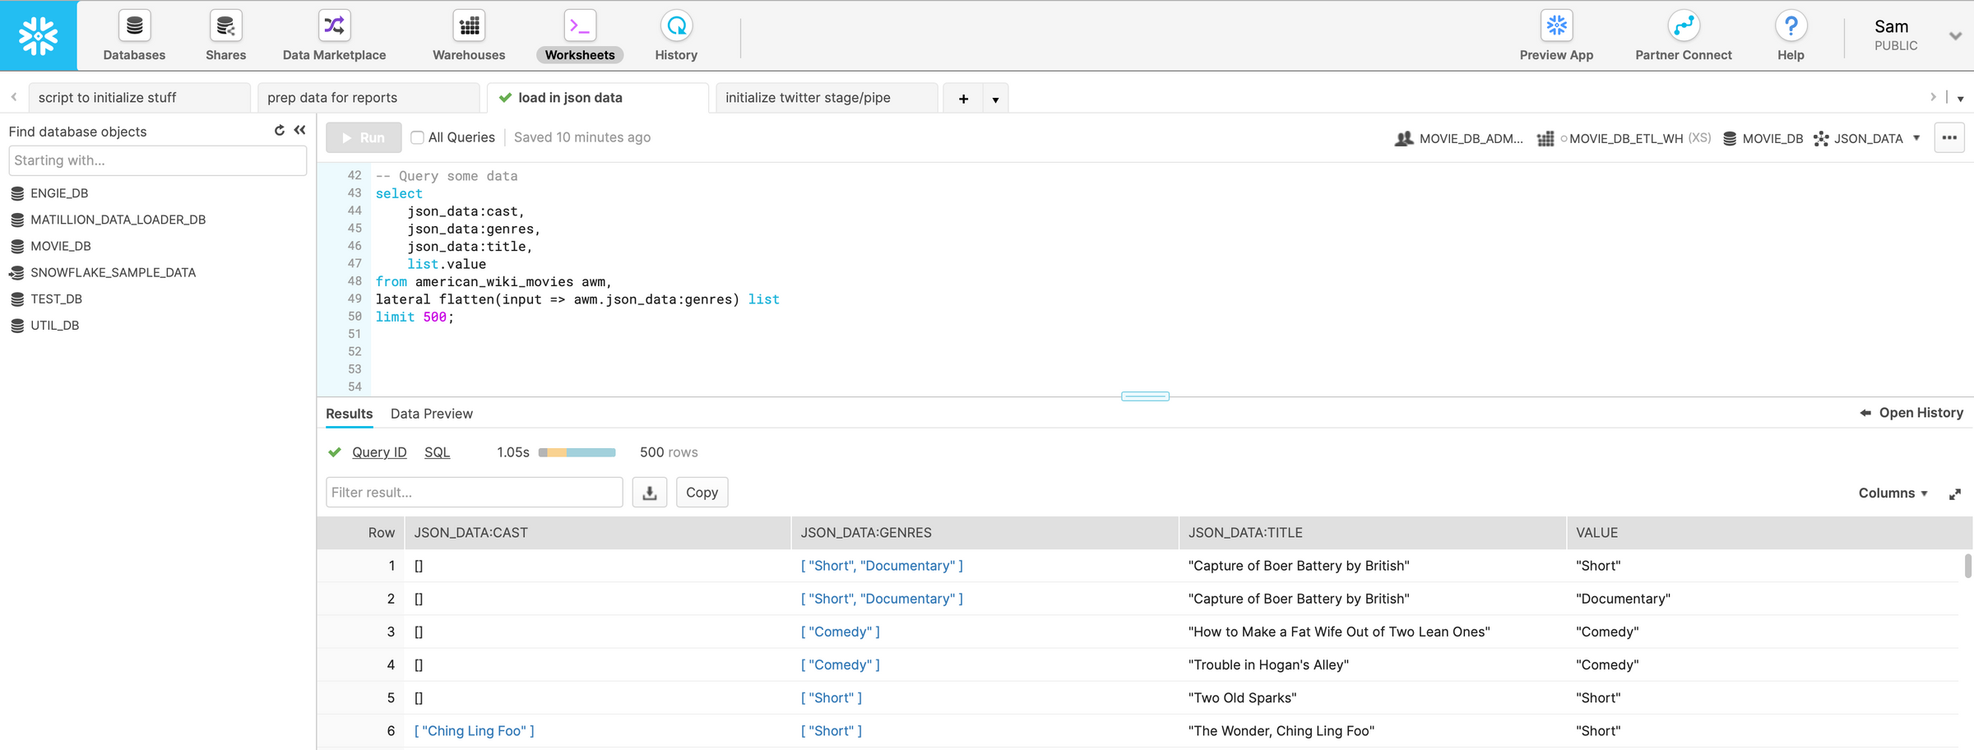Click the 1.05s query duration bar
Screen dimensions: 1974x750
576,452
